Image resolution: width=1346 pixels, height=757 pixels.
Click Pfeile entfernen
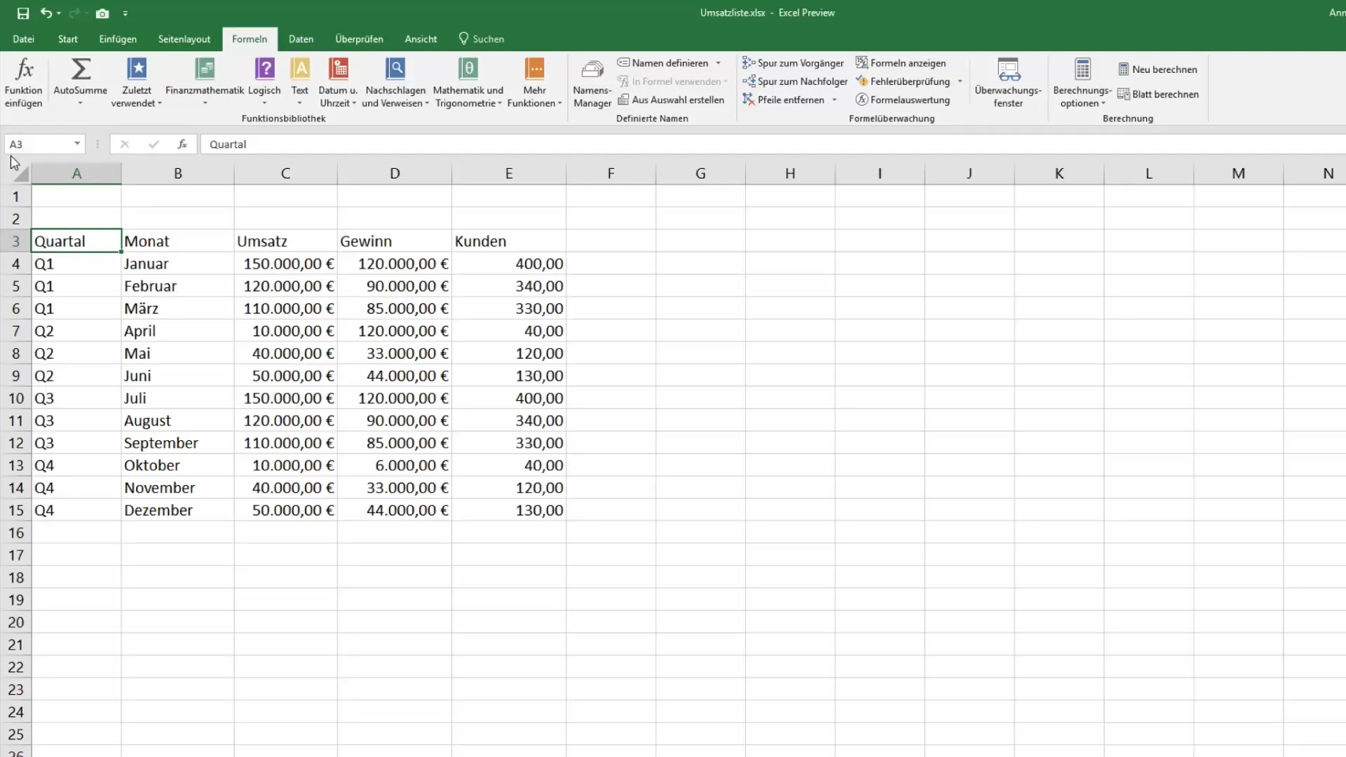[x=784, y=100]
